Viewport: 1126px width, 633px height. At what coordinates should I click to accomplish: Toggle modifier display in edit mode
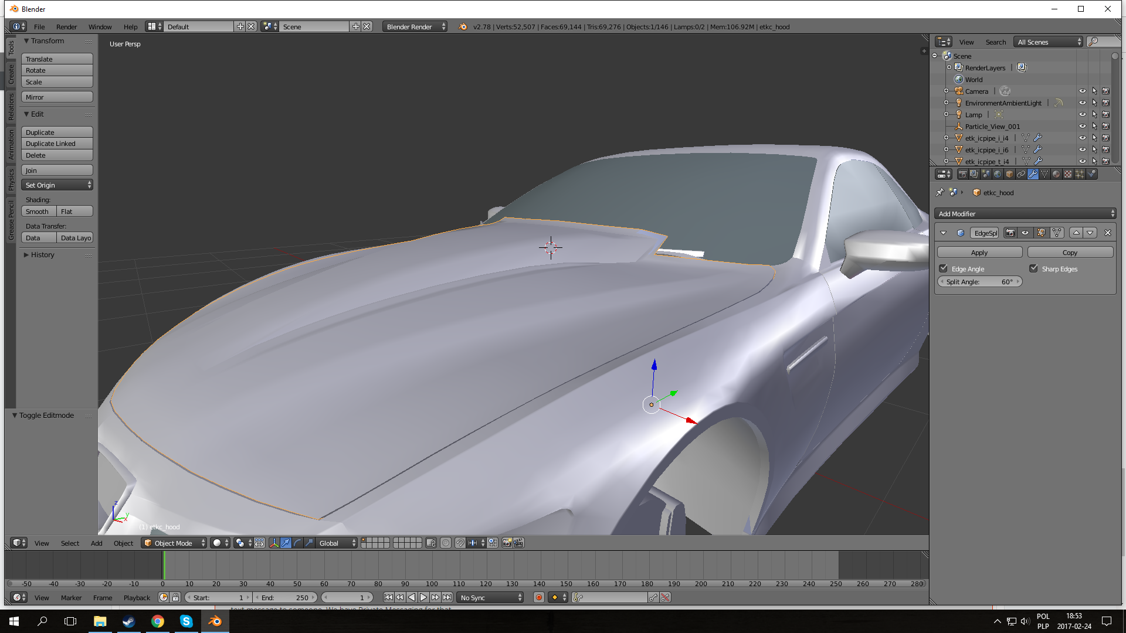[x=1041, y=233]
